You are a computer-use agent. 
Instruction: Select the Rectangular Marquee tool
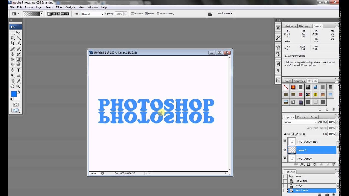[x=13, y=33]
